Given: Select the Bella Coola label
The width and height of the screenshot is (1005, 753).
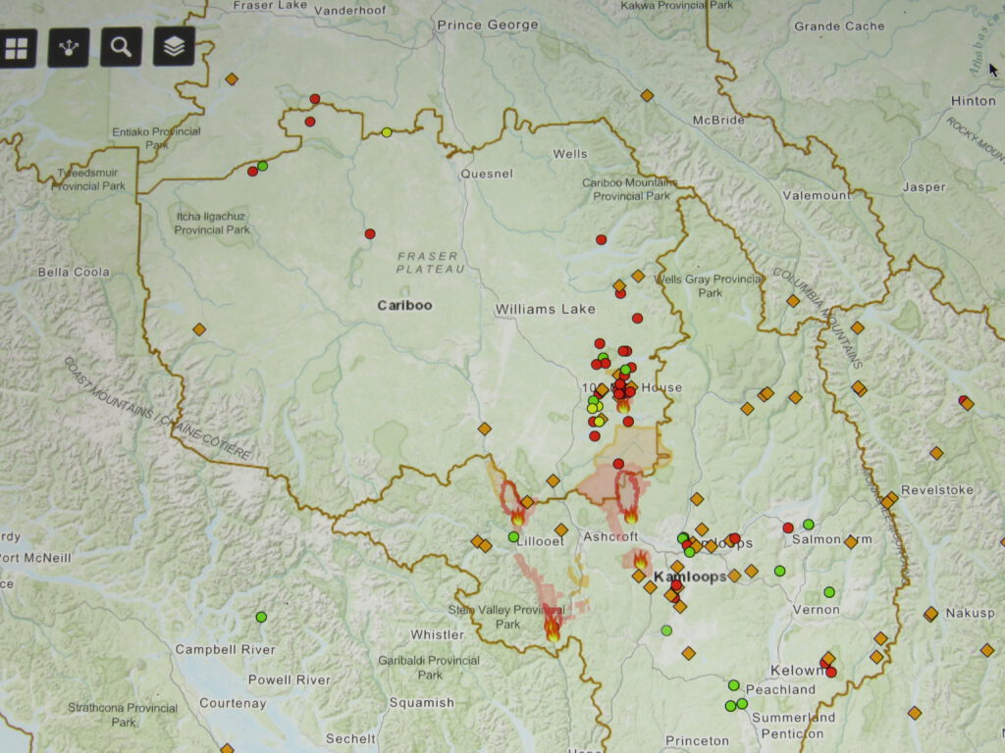Looking at the screenshot, I should [x=74, y=273].
